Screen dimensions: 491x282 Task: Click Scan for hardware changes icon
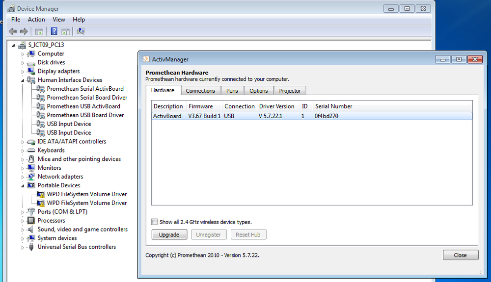81,31
